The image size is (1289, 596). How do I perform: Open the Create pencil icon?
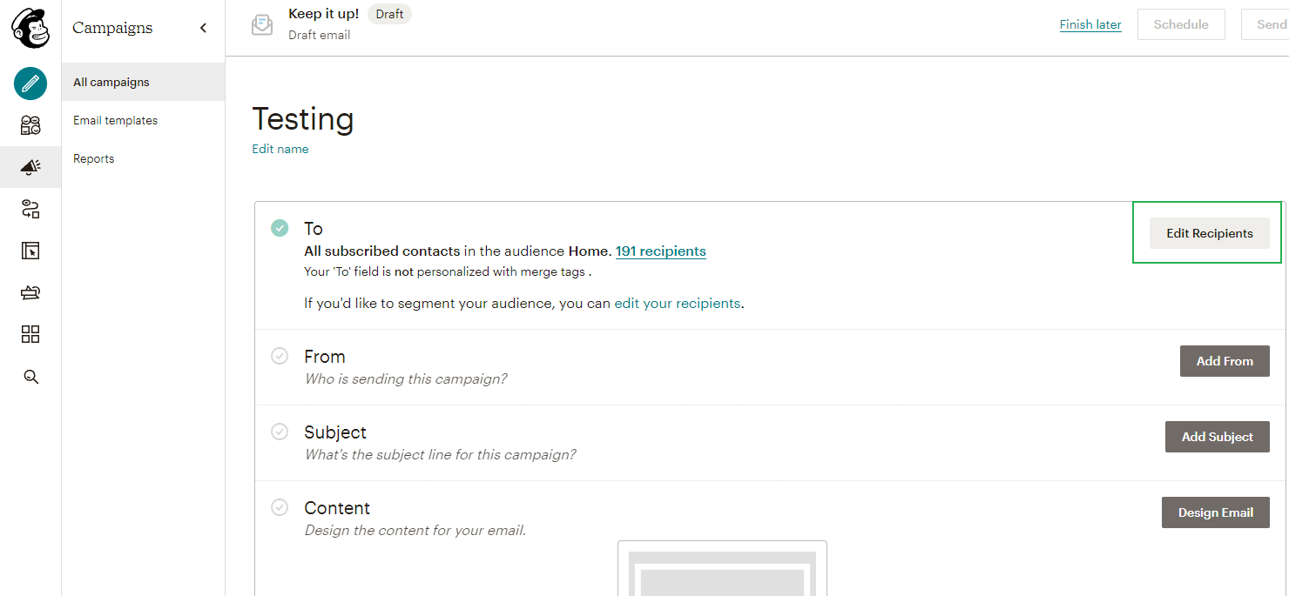[30, 84]
